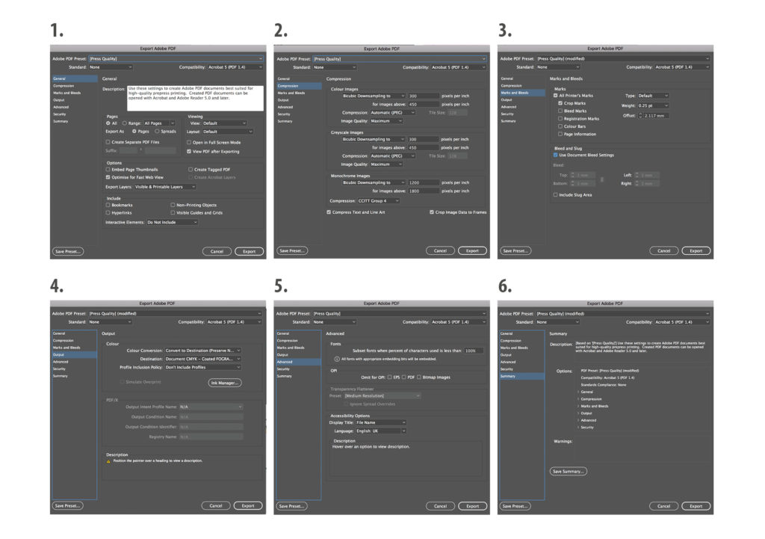Click Save Preset on General panel
This screenshot has width=765, height=539.
coord(67,251)
